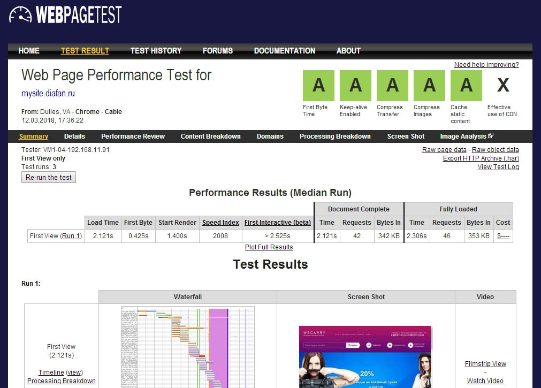
Task: Open the Effective use of CDN grade X
Action: pos(503,85)
